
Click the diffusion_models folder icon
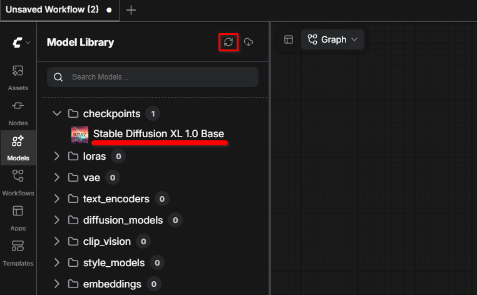(73, 220)
